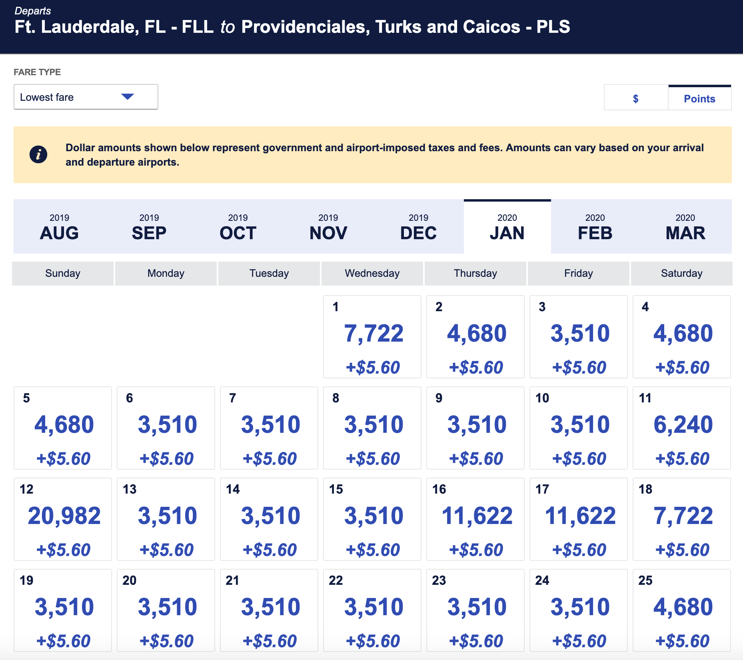
Task: Choose January 25 fare of 4,680 points
Action: (x=682, y=610)
